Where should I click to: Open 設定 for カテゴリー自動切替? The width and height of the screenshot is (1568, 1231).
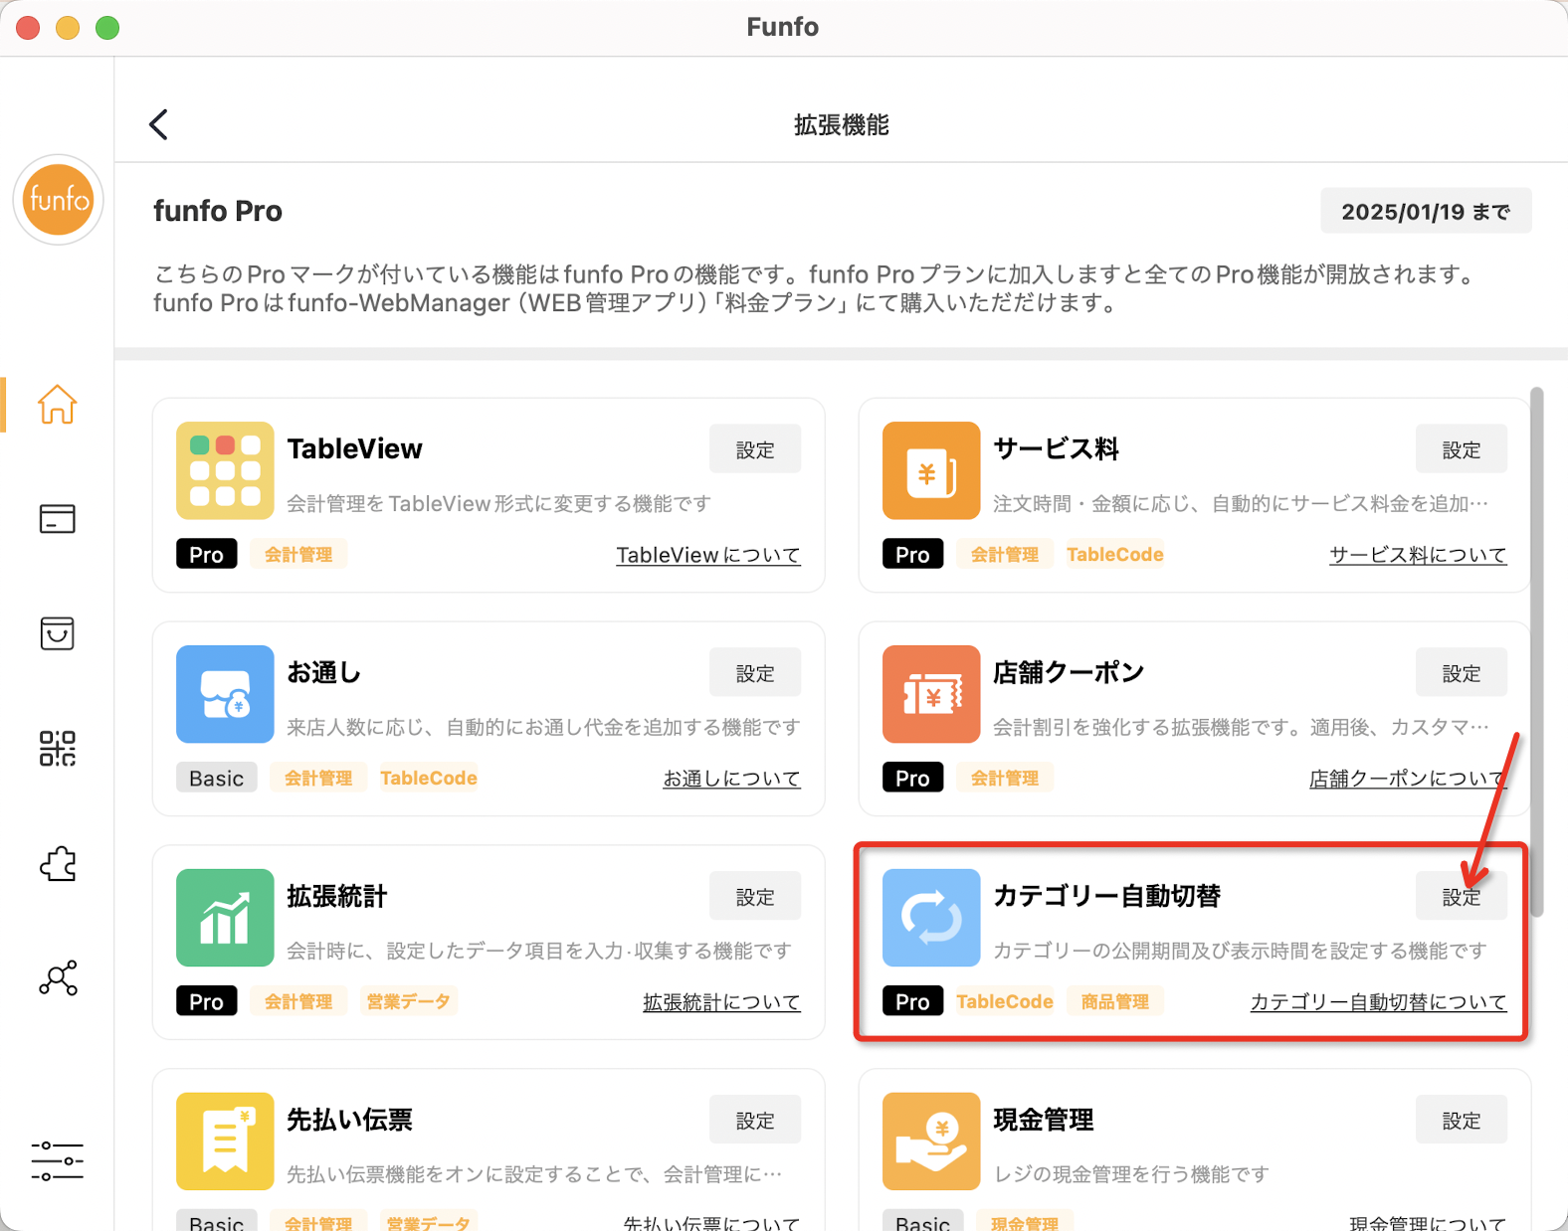[x=1462, y=897]
